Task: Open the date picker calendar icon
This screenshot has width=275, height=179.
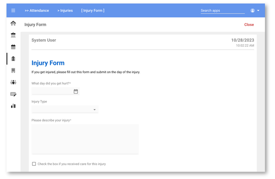Action: click(x=76, y=92)
